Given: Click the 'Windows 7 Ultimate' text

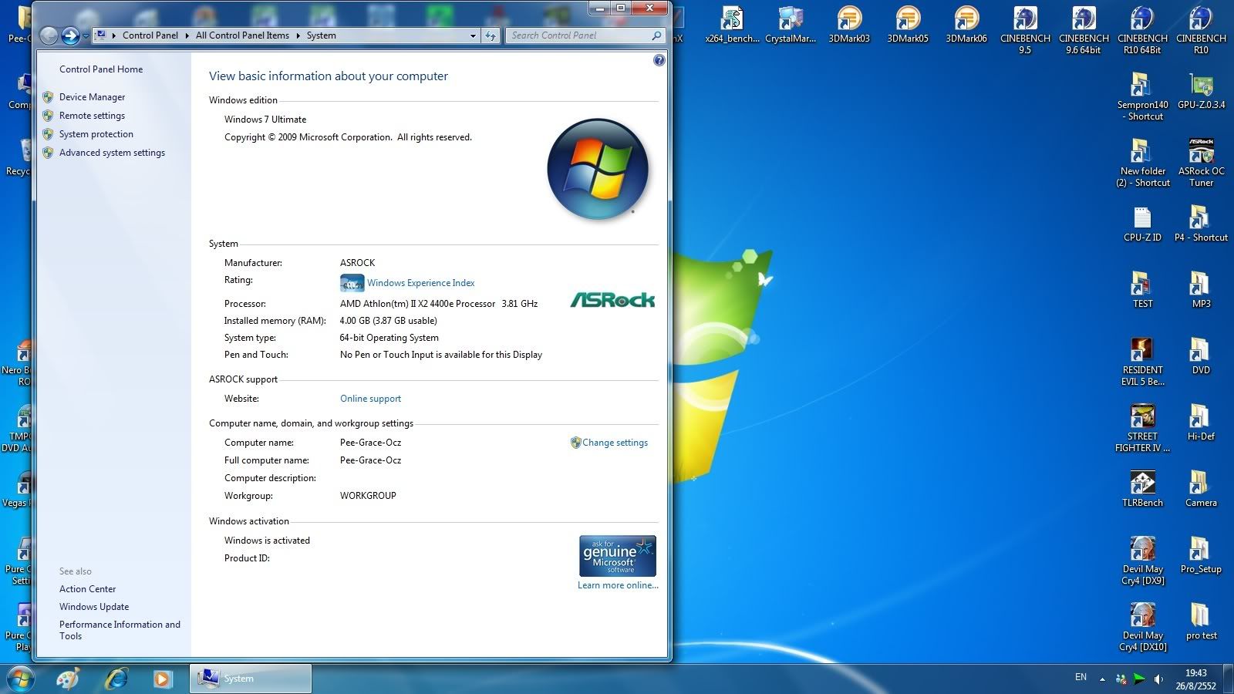Looking at the screenshot, I should pyautogui.click(x=265, y=120).
